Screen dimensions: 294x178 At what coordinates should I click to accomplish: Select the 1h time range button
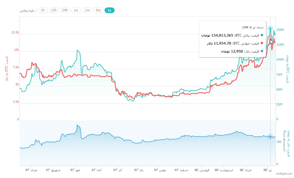click(43, 10)
